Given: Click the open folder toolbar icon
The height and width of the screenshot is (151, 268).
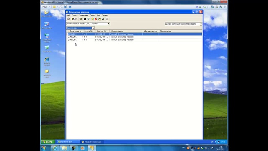Looking at the screenshot, I should click(x=100, y=19).
